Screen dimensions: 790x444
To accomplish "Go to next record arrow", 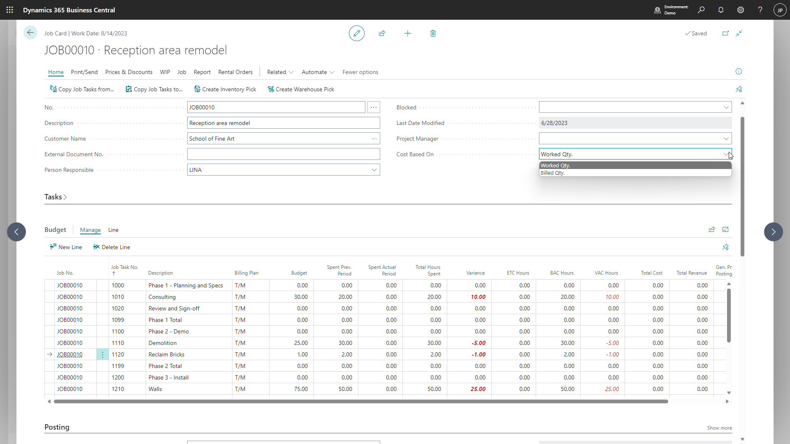I will coord(774,232).
